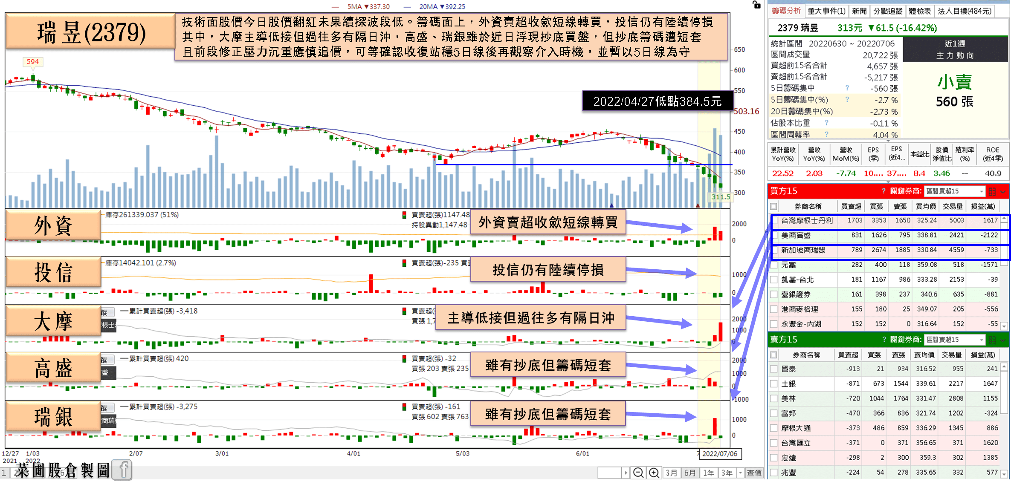The width and height of the screenshot is (1011, 493).
Task: Click the zoom in magnifier icon
Action: (x=654, y=473)
